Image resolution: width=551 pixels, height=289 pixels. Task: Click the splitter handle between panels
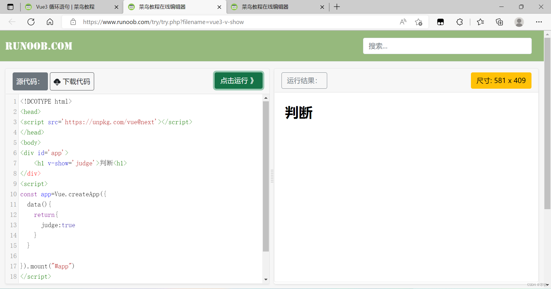click(x=272, y=176)
